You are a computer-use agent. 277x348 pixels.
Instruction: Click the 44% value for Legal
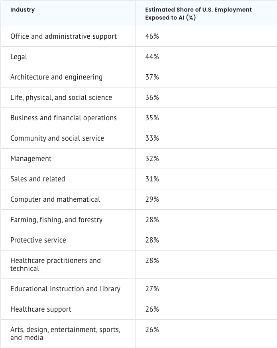pyautogui.click(x=152, y=57)
